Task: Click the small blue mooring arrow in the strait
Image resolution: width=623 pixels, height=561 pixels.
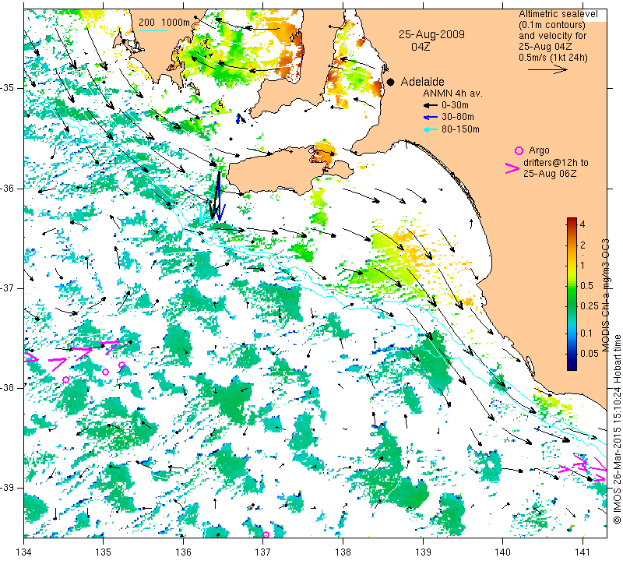Action: click(x=238, y=118)
